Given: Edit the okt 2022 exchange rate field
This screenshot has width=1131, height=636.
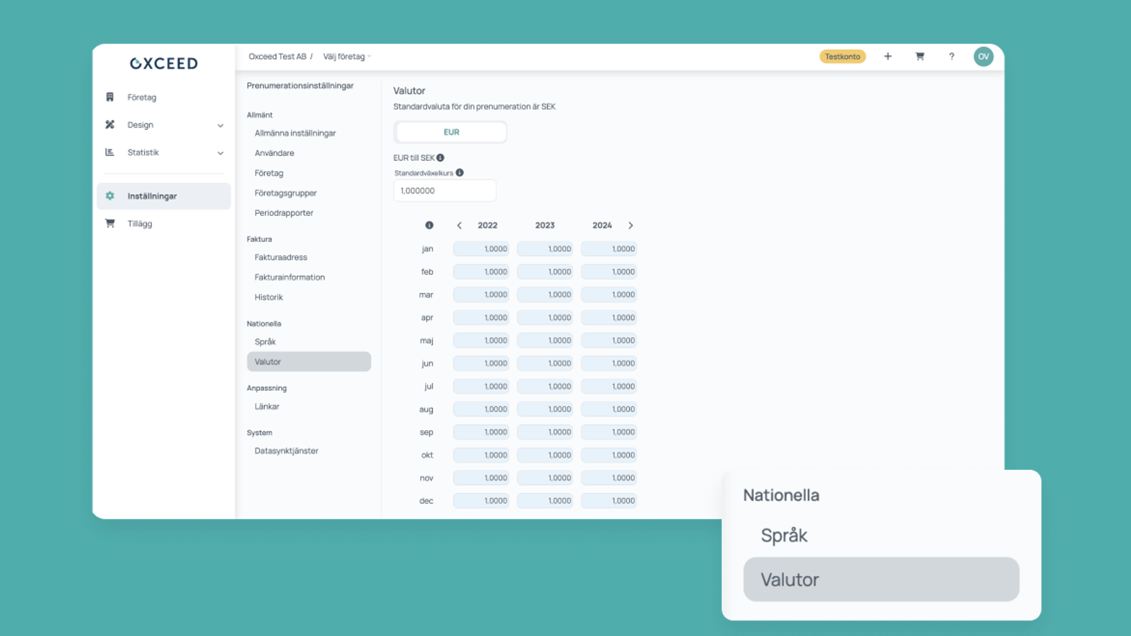Looking at the screenshot, I should [481, 455].
